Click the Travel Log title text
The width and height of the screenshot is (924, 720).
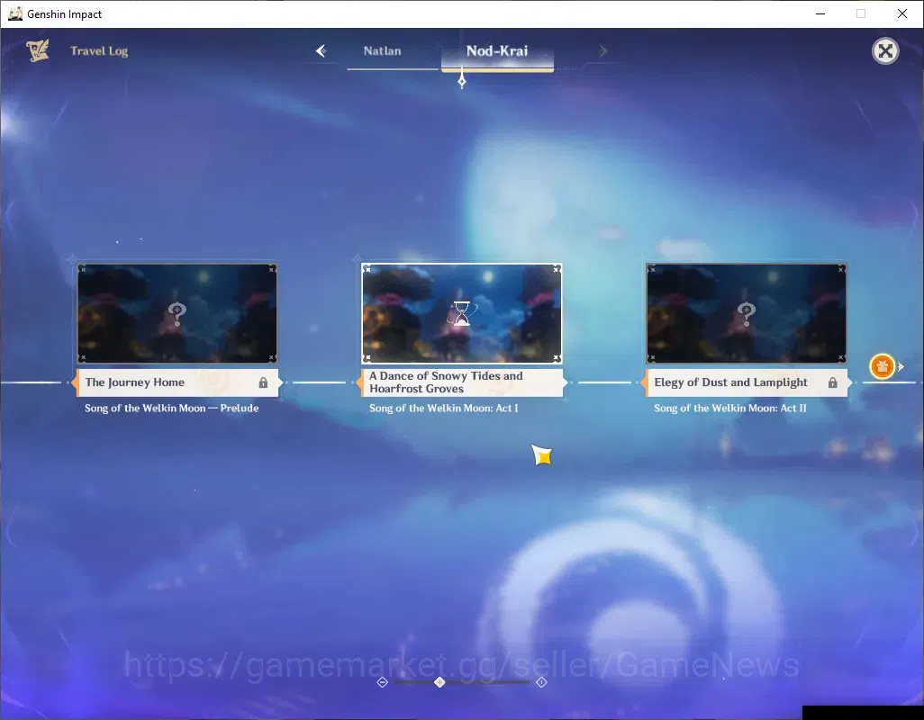[99, 51]
